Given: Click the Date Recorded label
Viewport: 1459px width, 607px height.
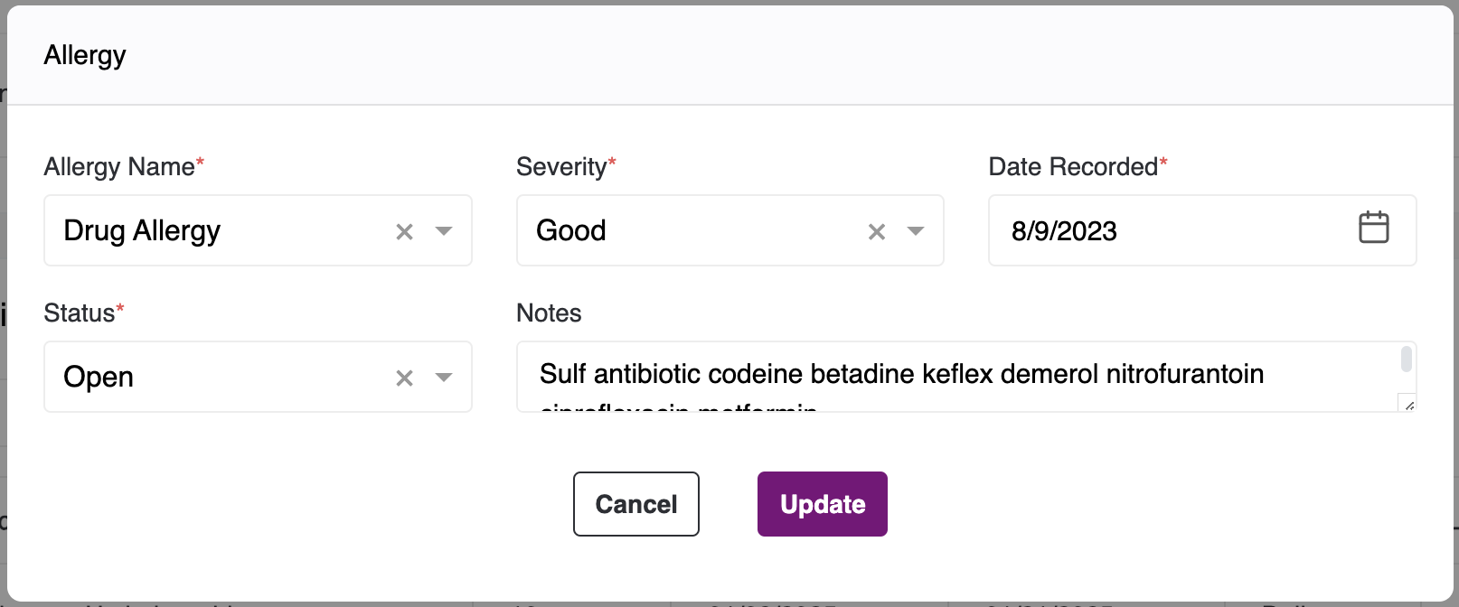Looking at the screenshot, I should (1073, 167).
